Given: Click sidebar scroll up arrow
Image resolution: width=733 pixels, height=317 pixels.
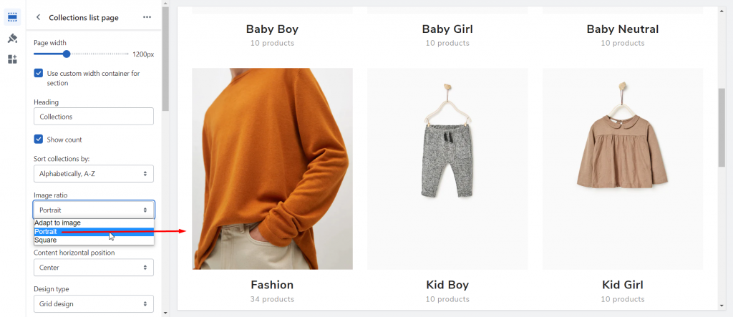Looking at the screenshot, I should 165,4.
